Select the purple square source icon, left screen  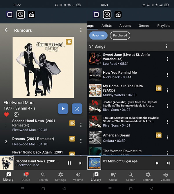coord(10,14)
